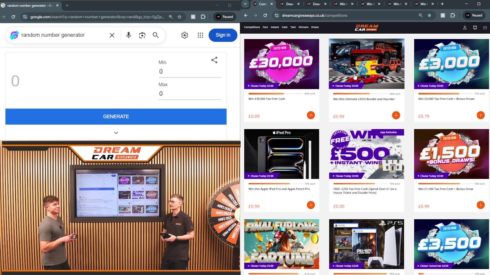This screenshot has height=275, width=490.
Task: Click the 64% sold progress bar for £30,000
Action: pos(275,94)
